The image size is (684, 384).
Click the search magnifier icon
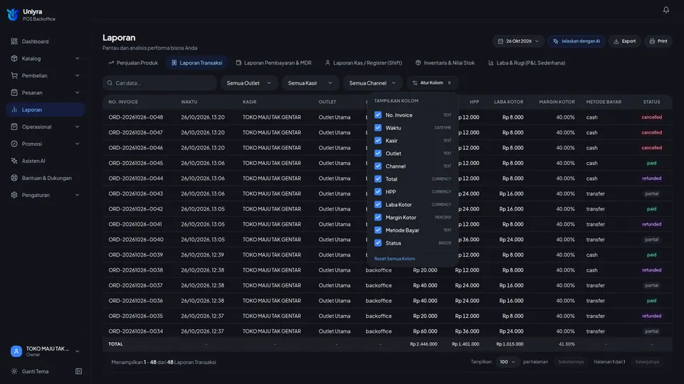point(110,82)
